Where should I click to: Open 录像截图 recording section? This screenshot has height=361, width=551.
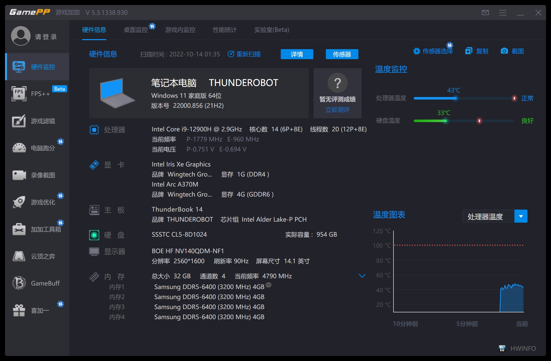pos(37,175)
